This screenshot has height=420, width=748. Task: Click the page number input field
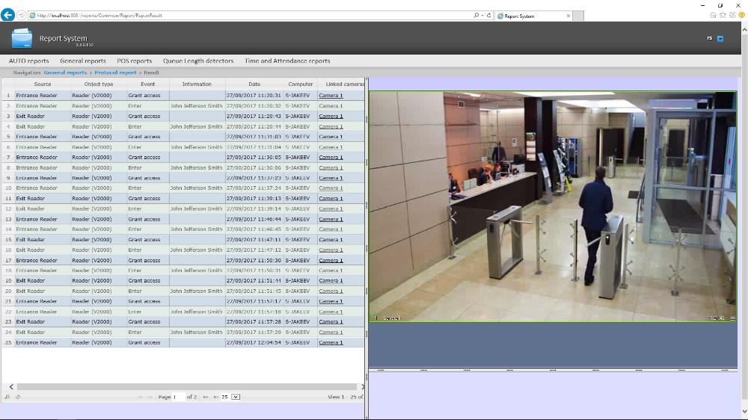178,397
